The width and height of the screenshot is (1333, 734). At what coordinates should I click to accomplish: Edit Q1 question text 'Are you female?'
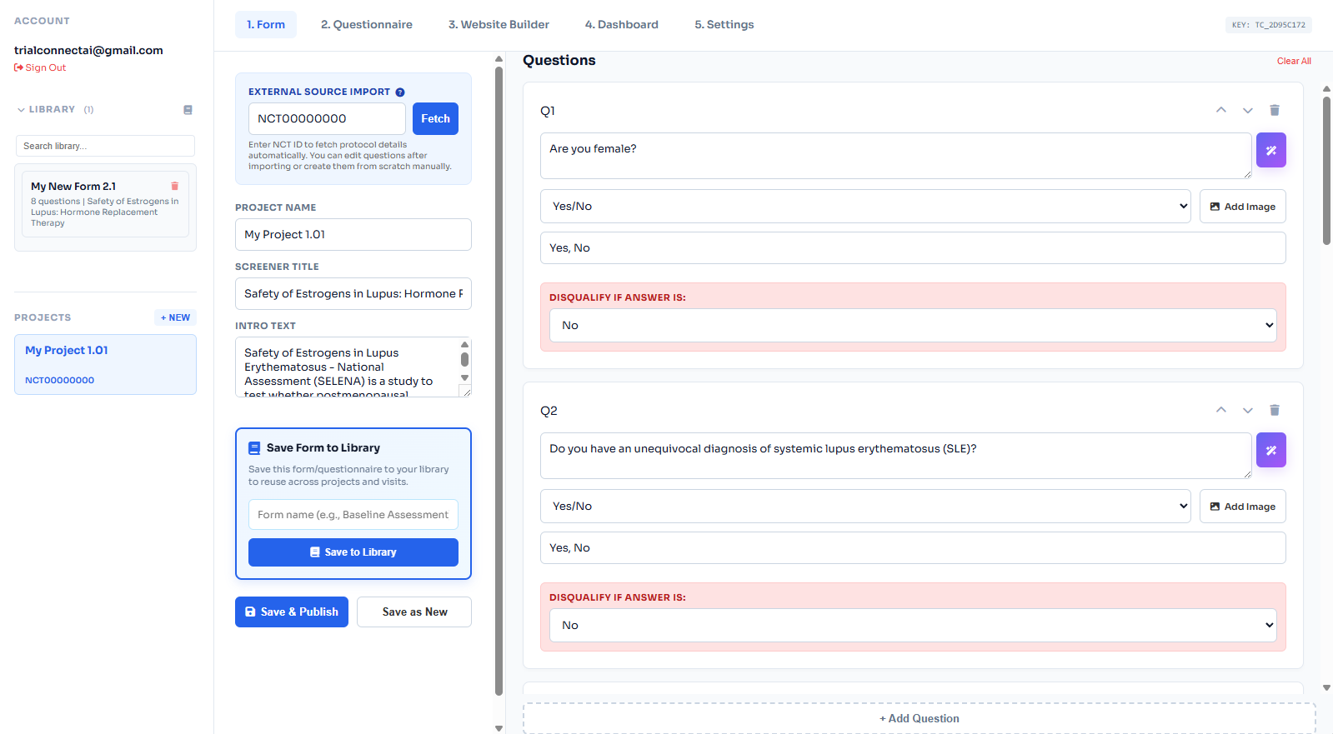coord(896,156)
